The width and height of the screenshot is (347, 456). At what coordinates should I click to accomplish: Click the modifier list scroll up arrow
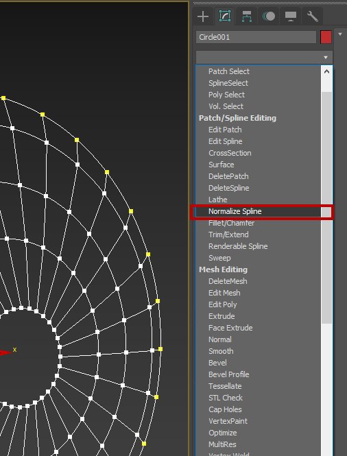point(326,71)
